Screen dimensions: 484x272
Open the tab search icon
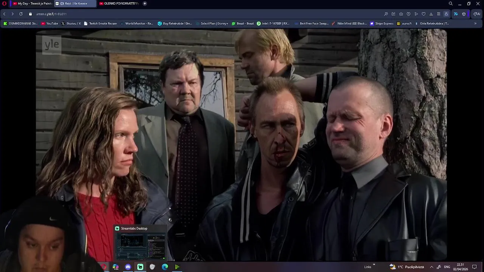(x=451, y=3)
